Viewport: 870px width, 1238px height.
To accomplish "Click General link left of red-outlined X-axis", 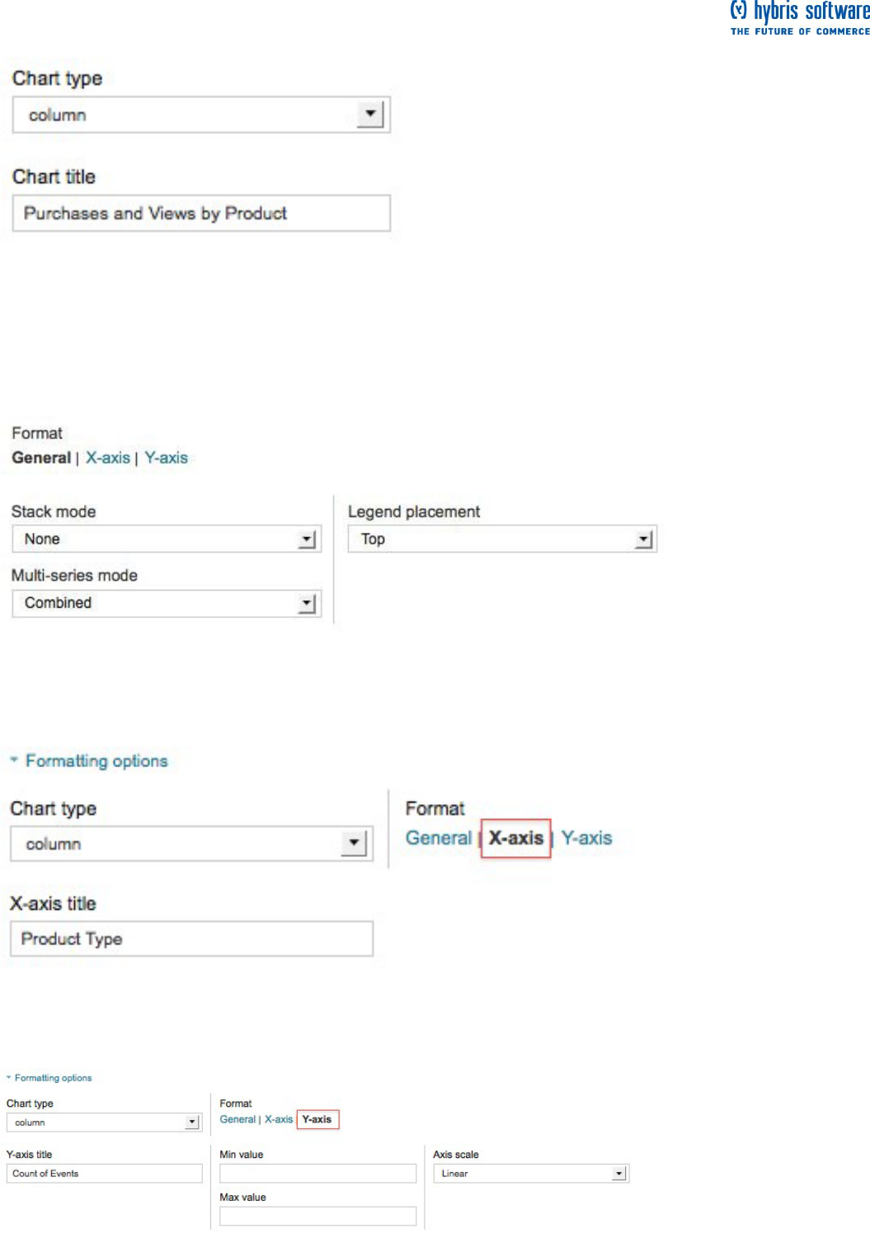I will (x=439, y=839).
